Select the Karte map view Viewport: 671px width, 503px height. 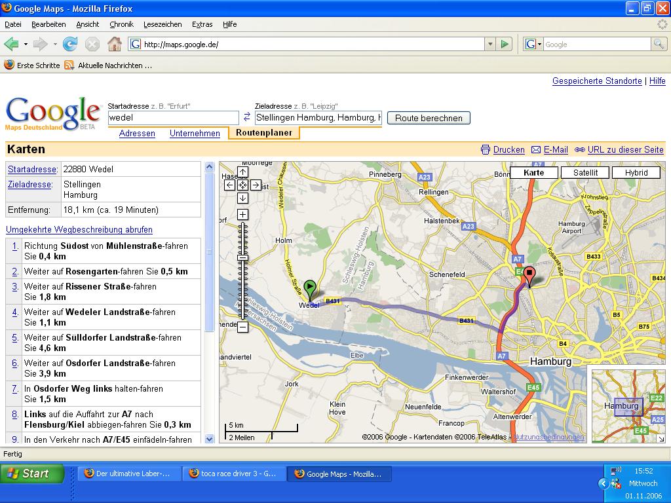(x=534, y=173)
